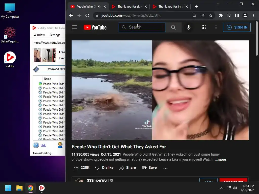259x194 pixels.
Task: Click the YouTube logo
Action: tap(95, 27)
